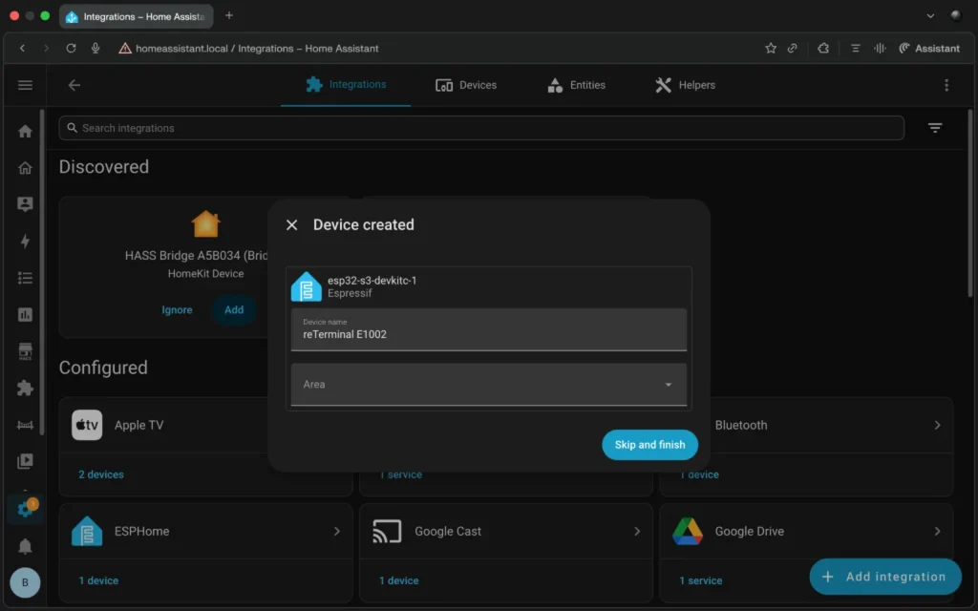
Task: Switch to the Integrations tab
Action: click(346, 85)
